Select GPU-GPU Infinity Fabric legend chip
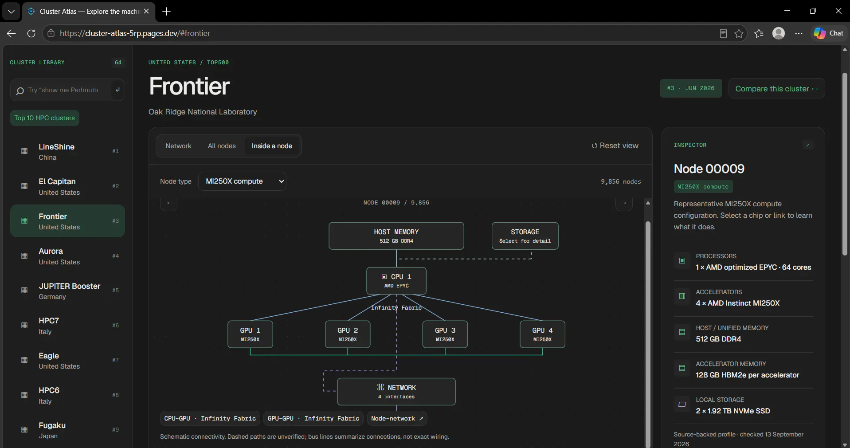The height and width of the screenshot is (448, 850). [x=313, y=419]
